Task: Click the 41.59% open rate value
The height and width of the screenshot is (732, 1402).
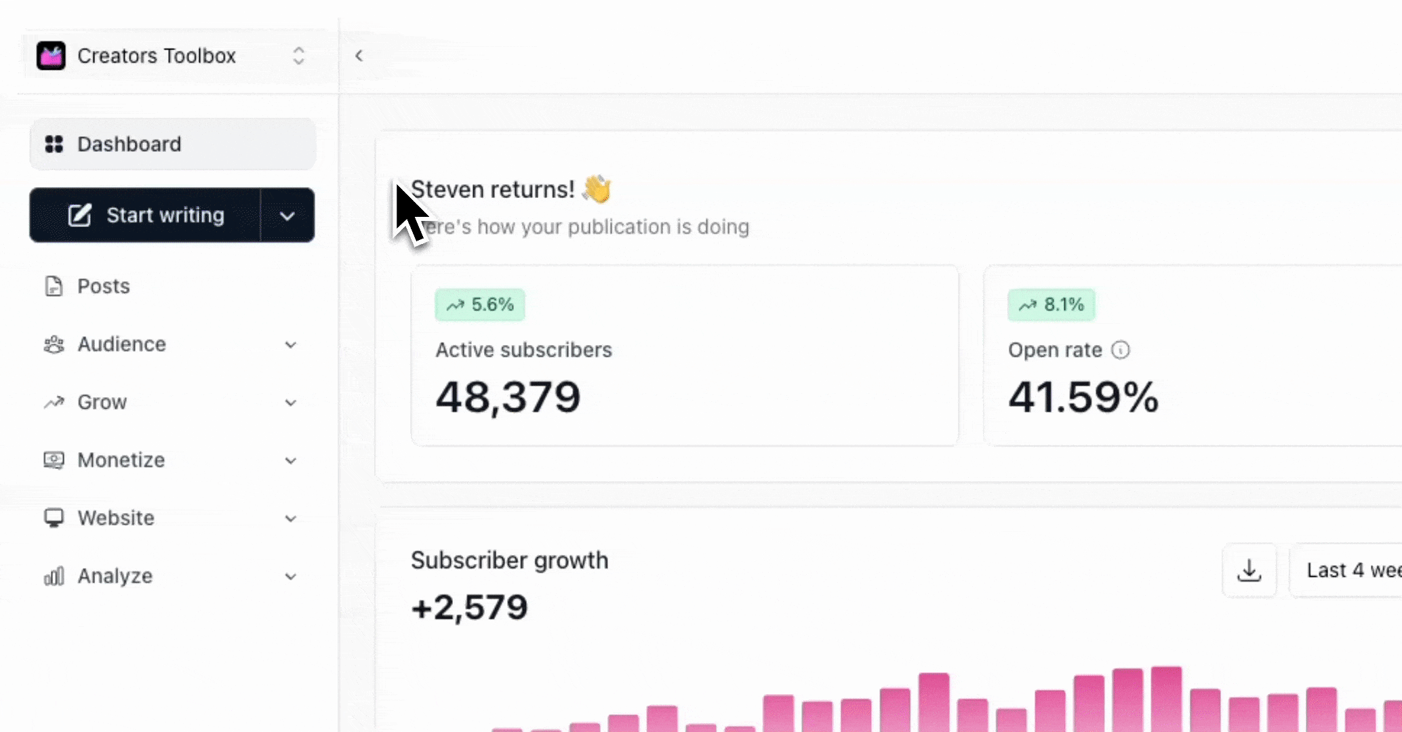Action: click(1083, 397)
